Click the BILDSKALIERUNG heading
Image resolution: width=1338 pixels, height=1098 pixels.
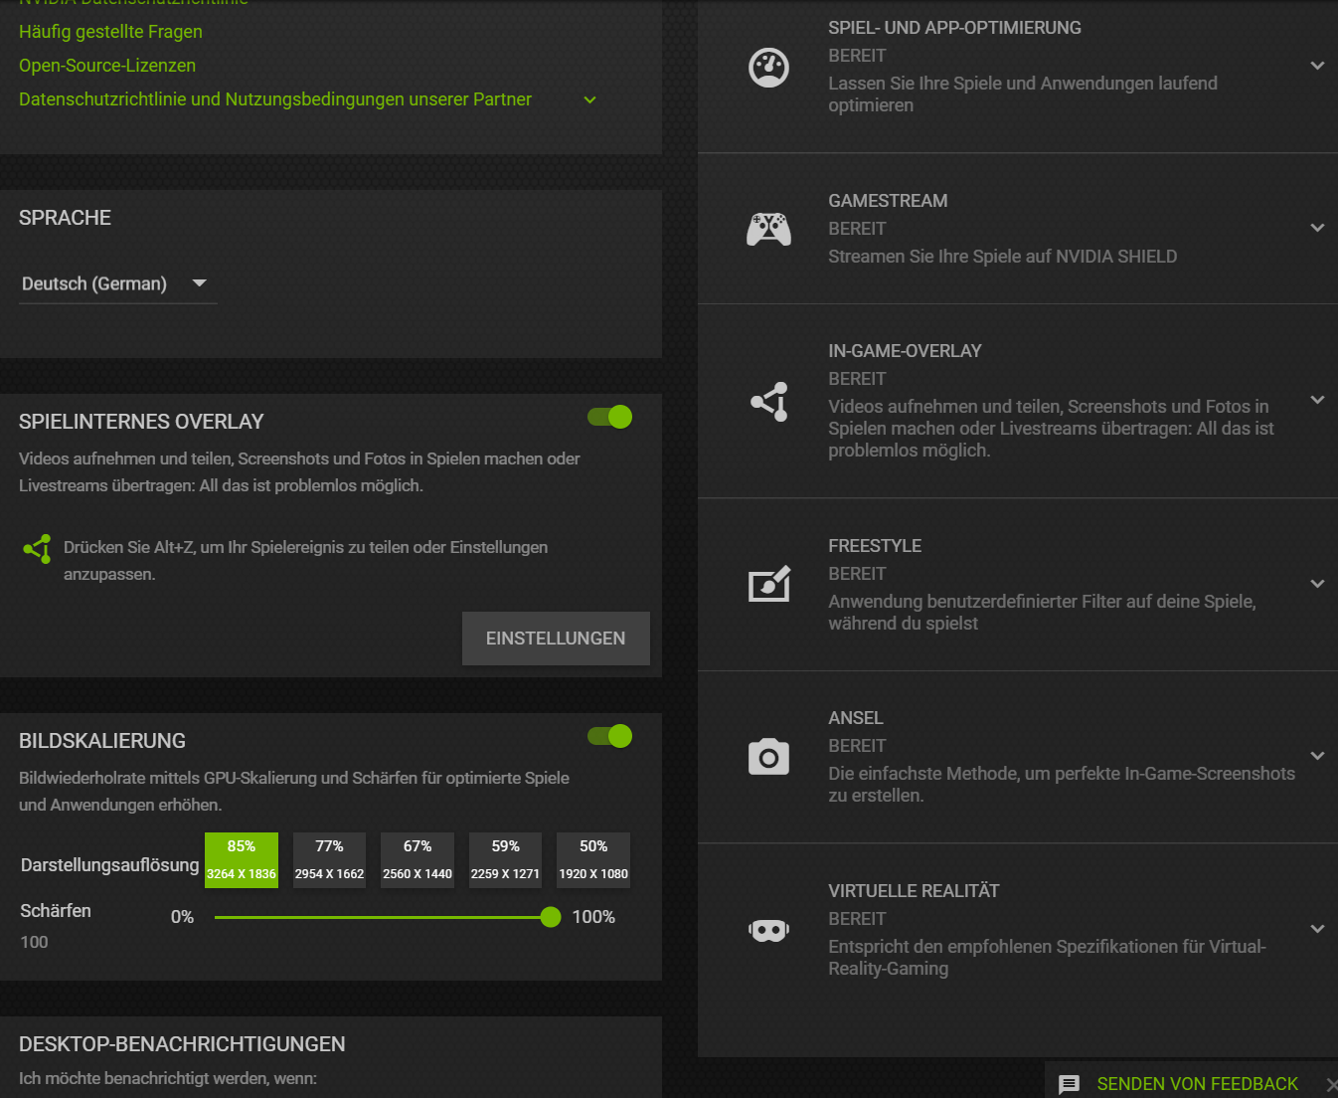(x=102, y=741)
